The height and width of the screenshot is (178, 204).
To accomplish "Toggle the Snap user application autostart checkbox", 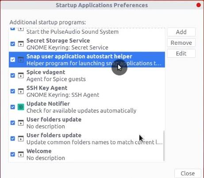I will (13, 59).
